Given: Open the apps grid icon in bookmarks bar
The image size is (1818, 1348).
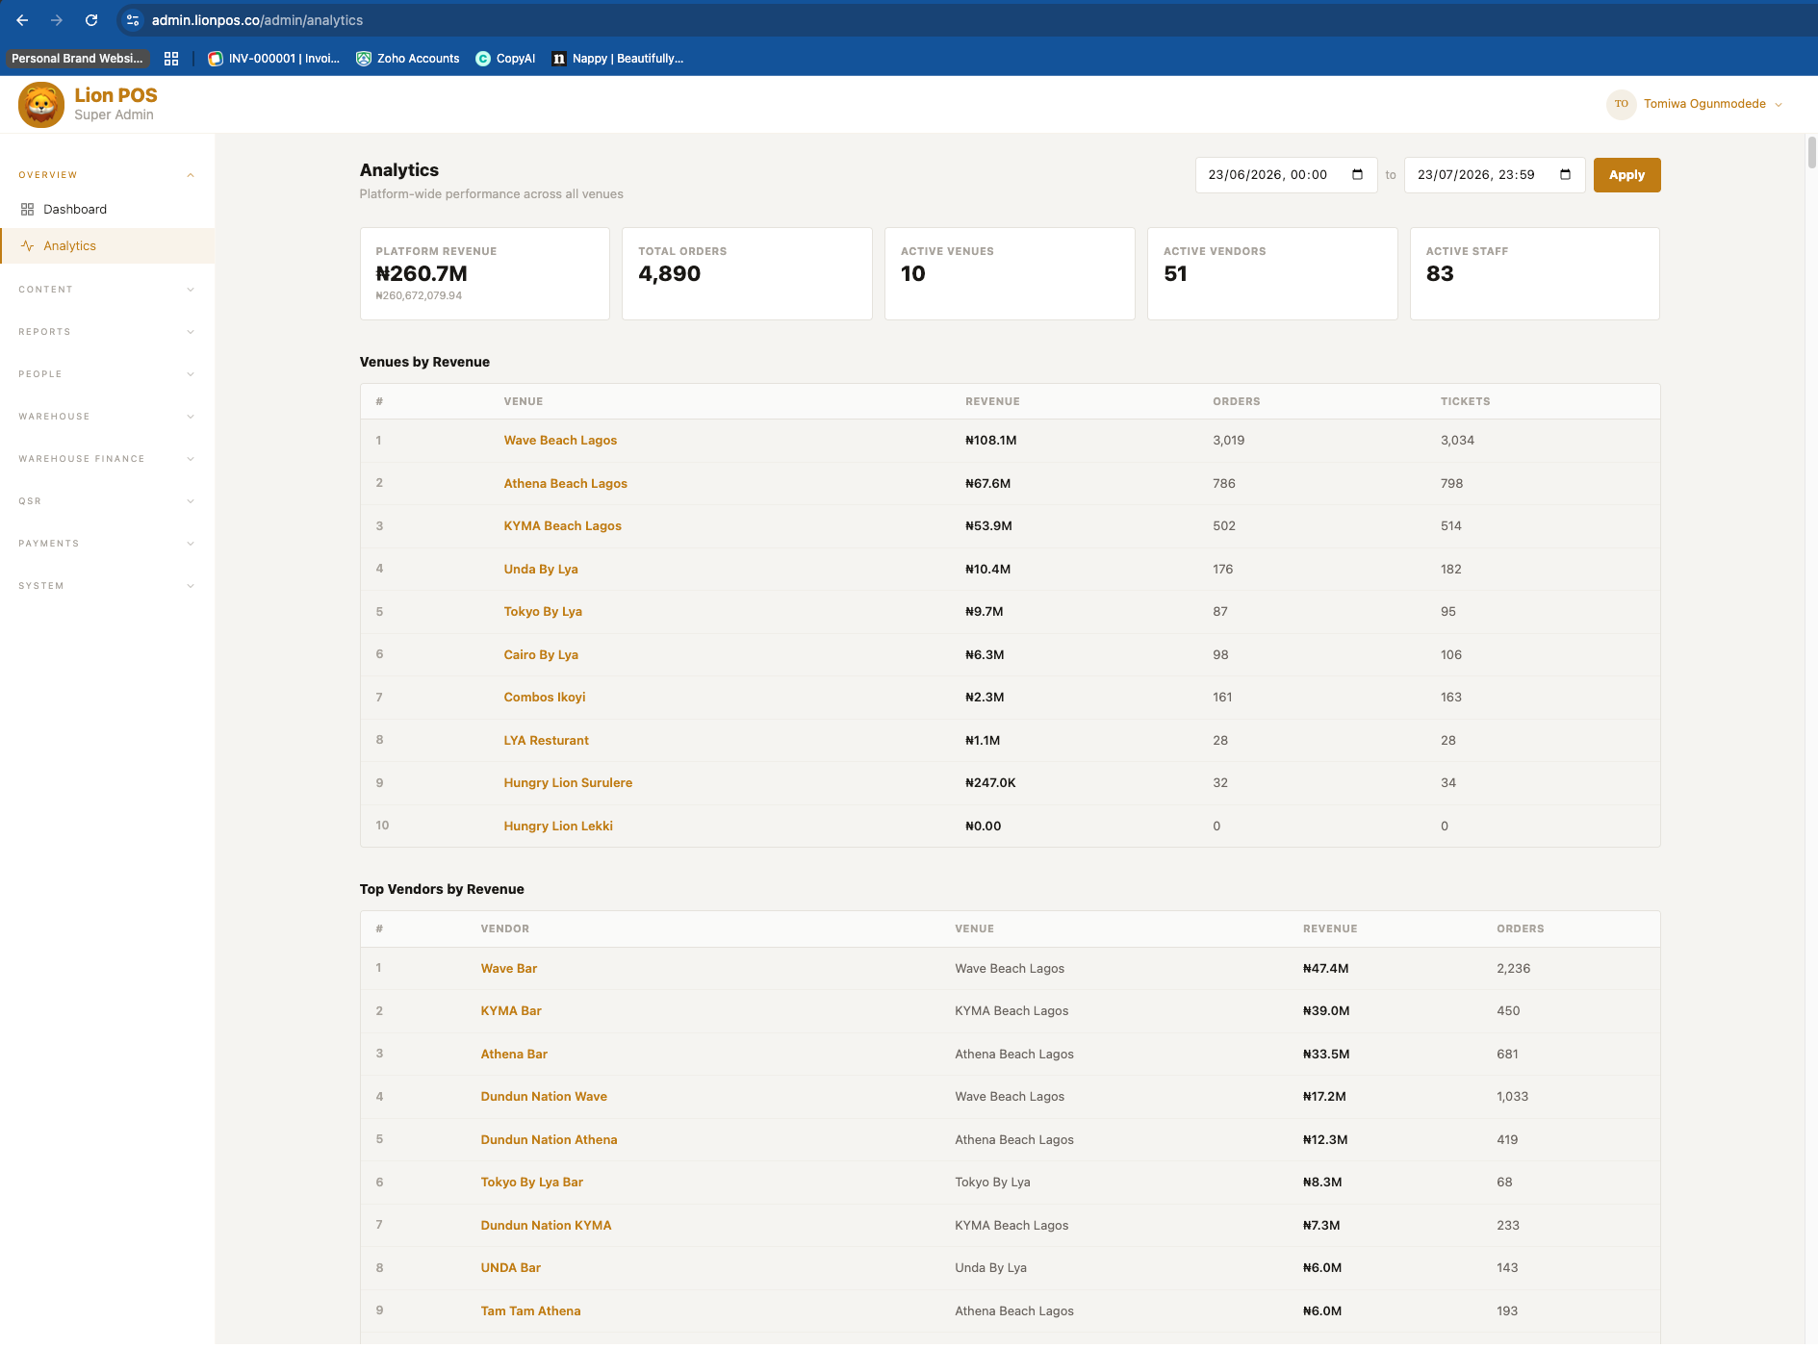Looking at the screenshot, I should (171, 59).
